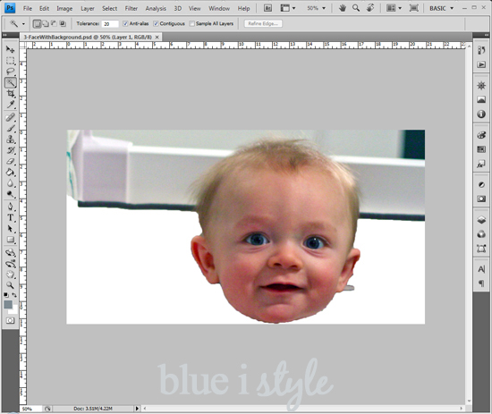This screenshot has height=414, width=492.
Task: Swap foreground and background colors
Action: point(14,295)
